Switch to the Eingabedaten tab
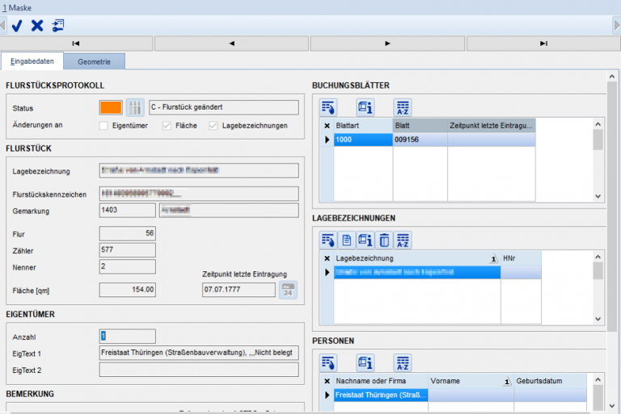621x414 pixels. tap(32, 61)
